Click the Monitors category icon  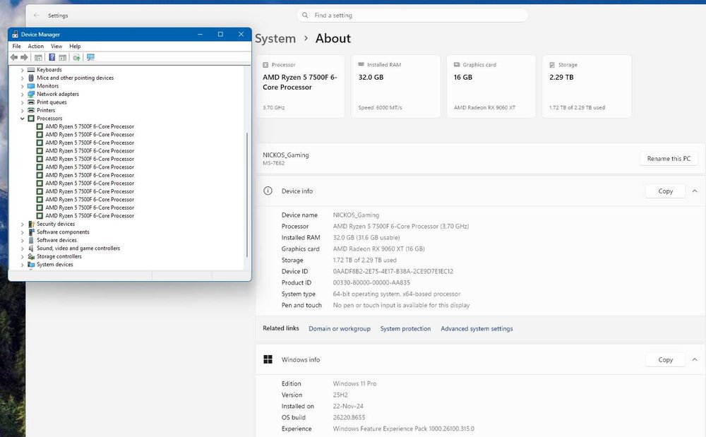click(x=31, y=86)
